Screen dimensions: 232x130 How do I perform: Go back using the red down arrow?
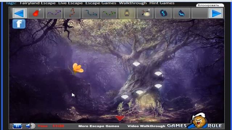click(x=120, y=118)
